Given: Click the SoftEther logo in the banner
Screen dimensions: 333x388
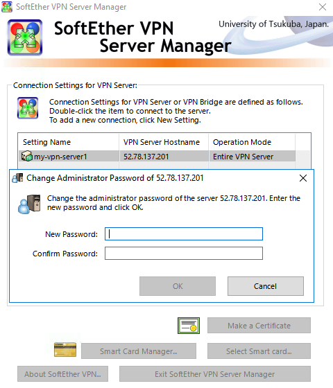Looking at the screenshot, I should point(25,37).
